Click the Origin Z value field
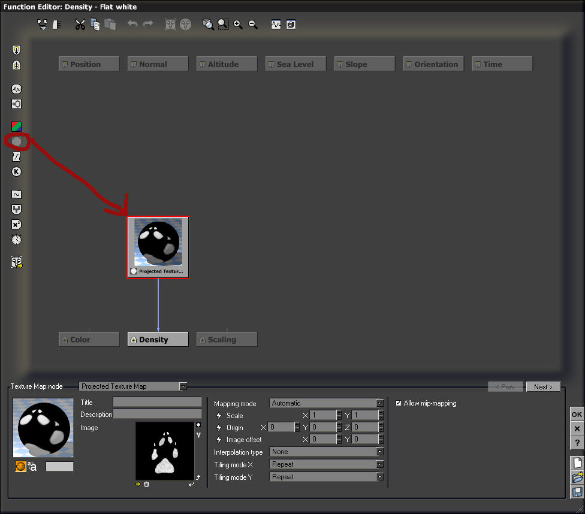The image size is (585, 514). [365, 427]
